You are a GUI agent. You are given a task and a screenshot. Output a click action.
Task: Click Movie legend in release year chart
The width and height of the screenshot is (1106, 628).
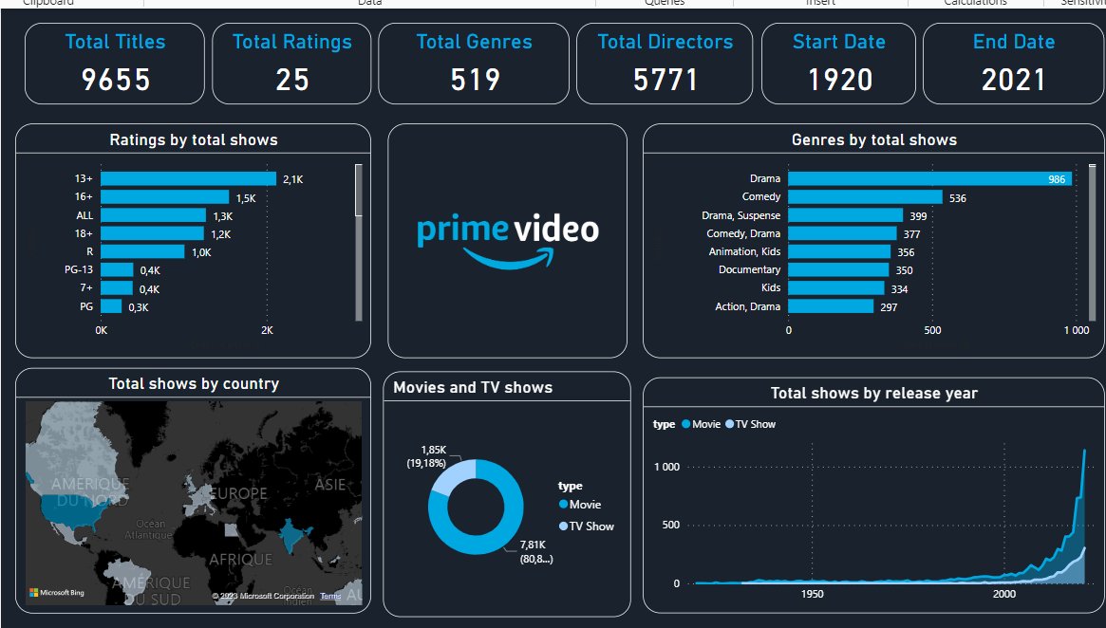[702, 424]
